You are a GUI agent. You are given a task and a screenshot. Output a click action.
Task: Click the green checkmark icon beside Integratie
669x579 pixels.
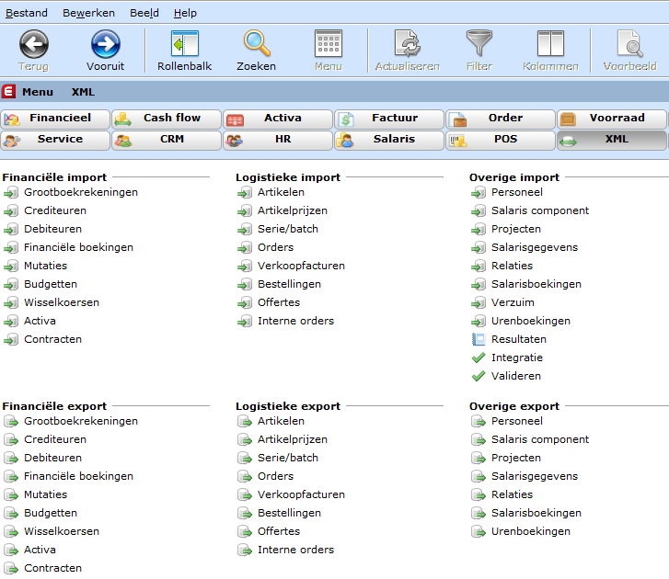478,358
